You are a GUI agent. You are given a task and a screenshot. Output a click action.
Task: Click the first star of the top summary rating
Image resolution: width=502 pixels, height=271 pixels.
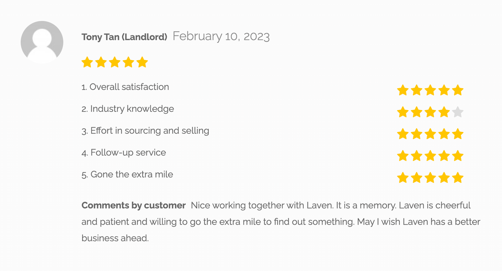87,62
